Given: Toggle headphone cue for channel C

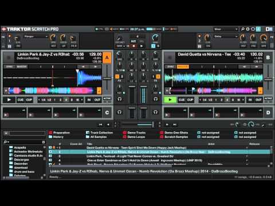Looking at the screenshot, I should [x=120, y=112].
